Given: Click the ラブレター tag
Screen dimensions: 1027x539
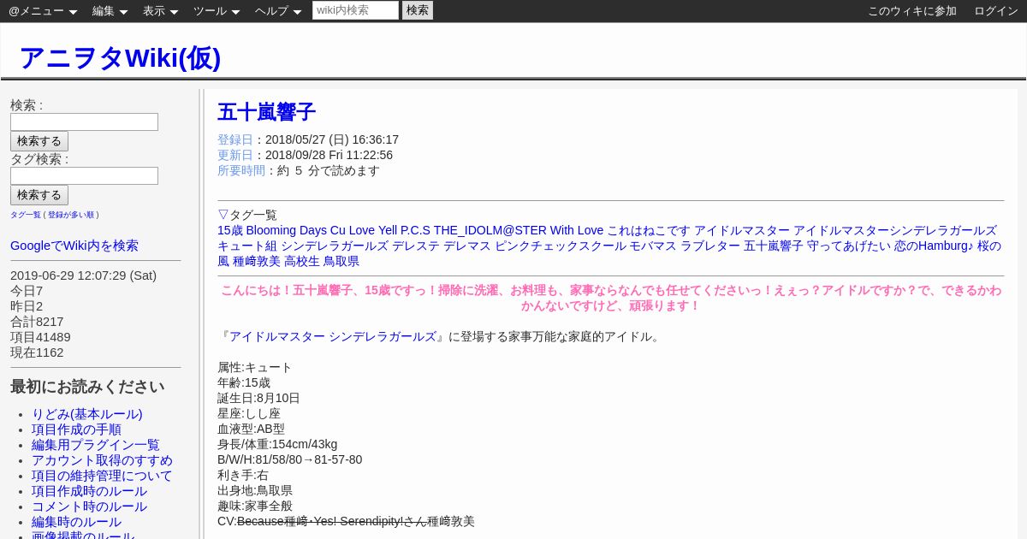Looking at the screenshot, I should pos(711,246).
